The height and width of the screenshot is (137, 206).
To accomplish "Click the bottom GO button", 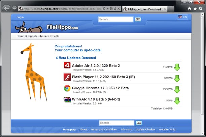I will point(139,123).
